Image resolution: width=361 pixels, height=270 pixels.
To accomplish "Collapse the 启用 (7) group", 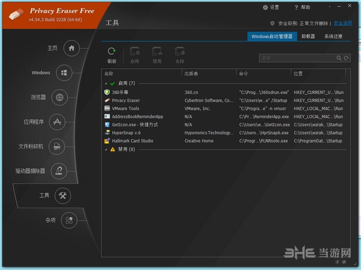I will [x=106, y=83].
